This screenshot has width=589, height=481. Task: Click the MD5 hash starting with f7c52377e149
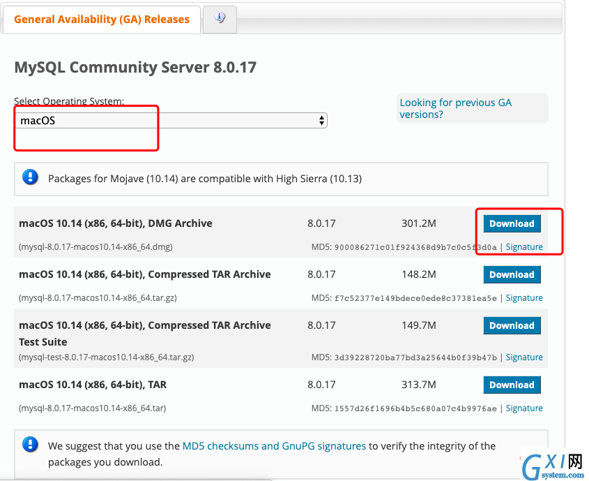[415, 298]
